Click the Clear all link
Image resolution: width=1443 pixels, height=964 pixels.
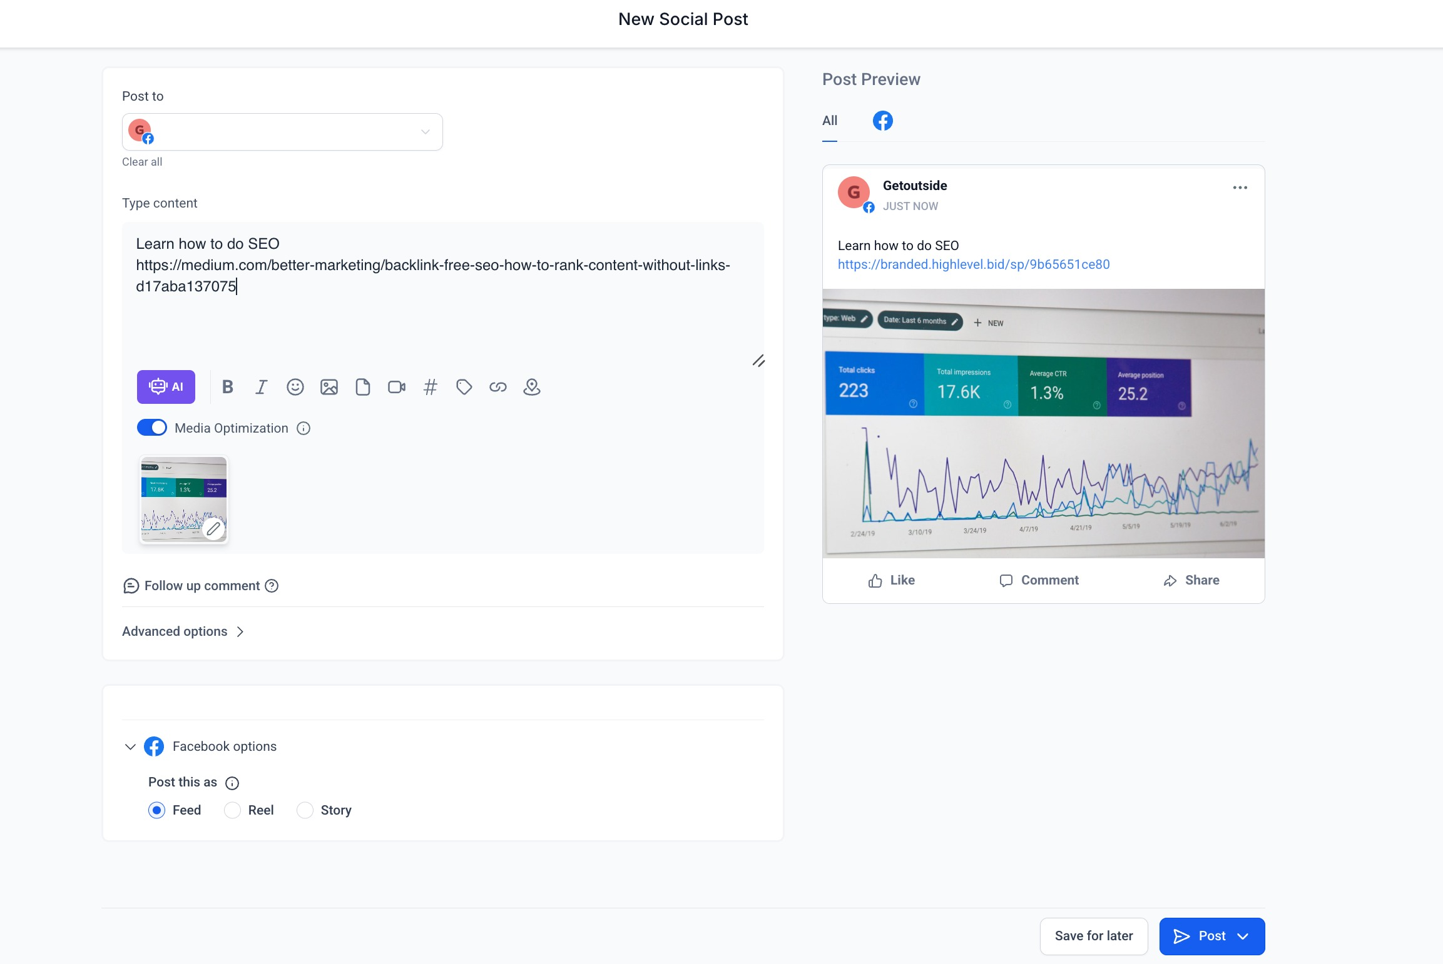(x=142, y=162)
